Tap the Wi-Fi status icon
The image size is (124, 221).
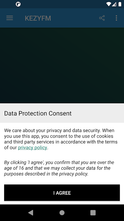108,4
